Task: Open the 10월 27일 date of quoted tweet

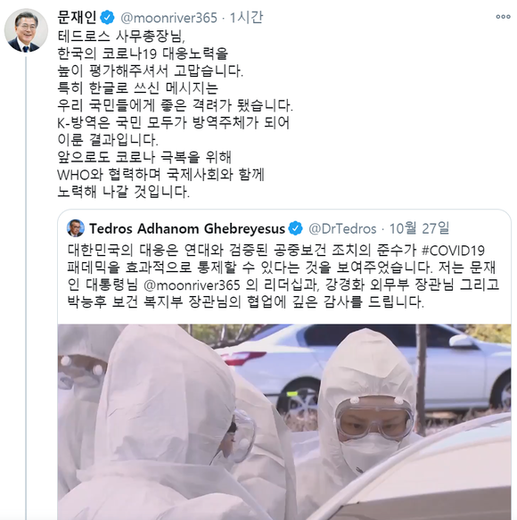Action: pos(419,228)
